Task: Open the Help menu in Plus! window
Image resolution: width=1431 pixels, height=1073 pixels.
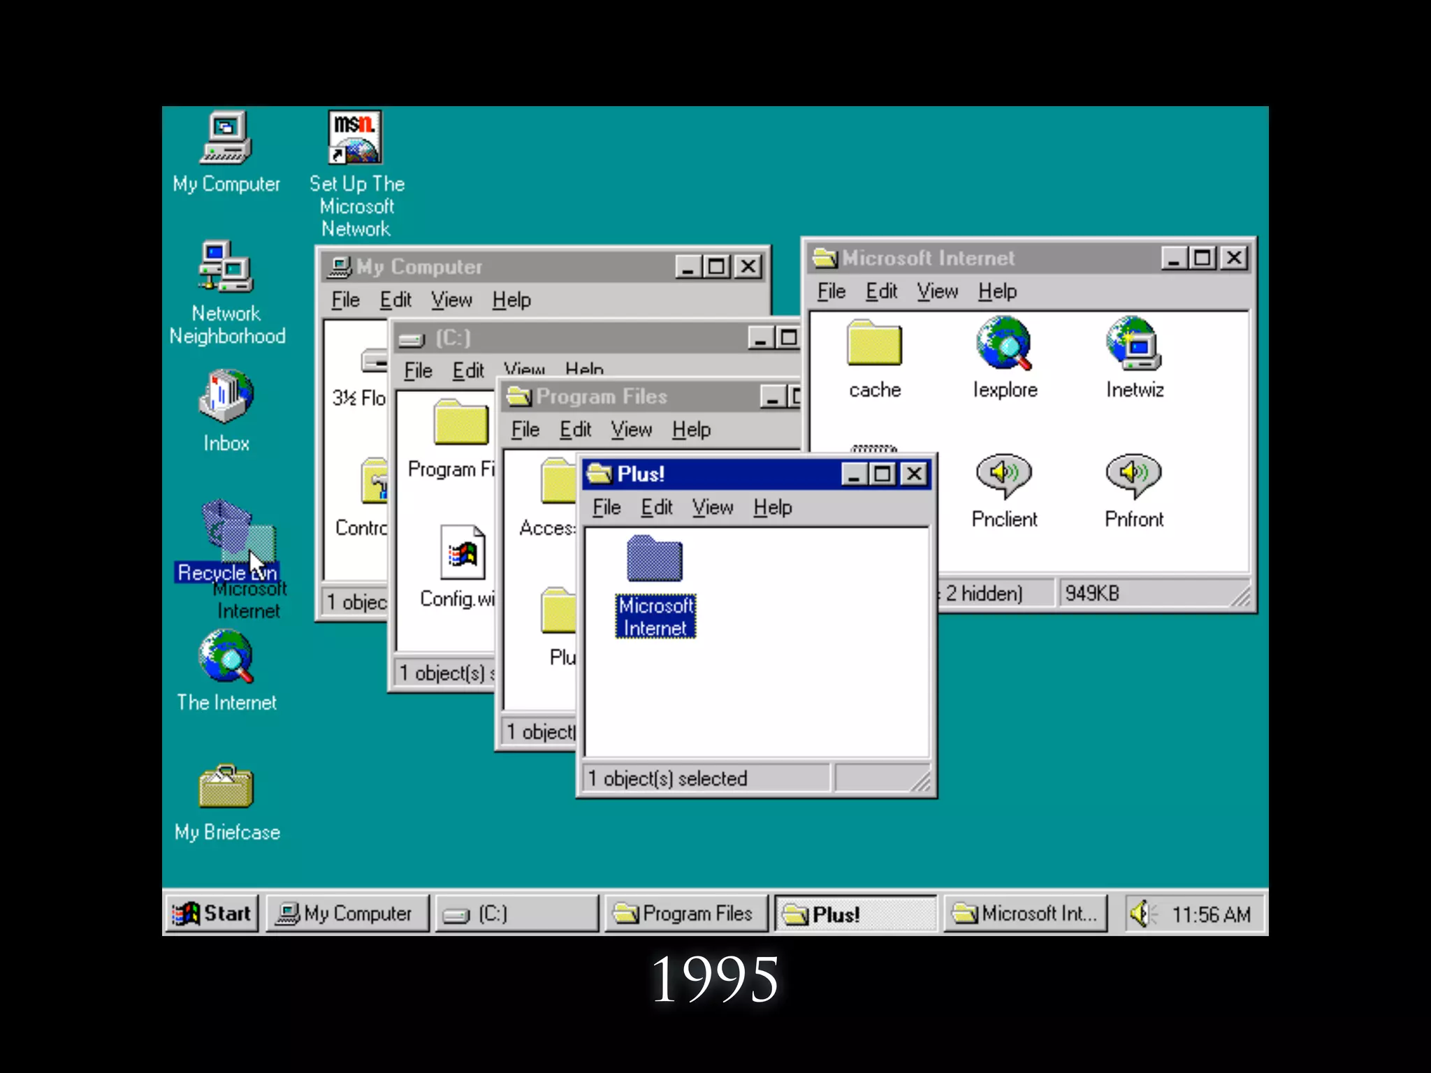Action: pos(773,507)
